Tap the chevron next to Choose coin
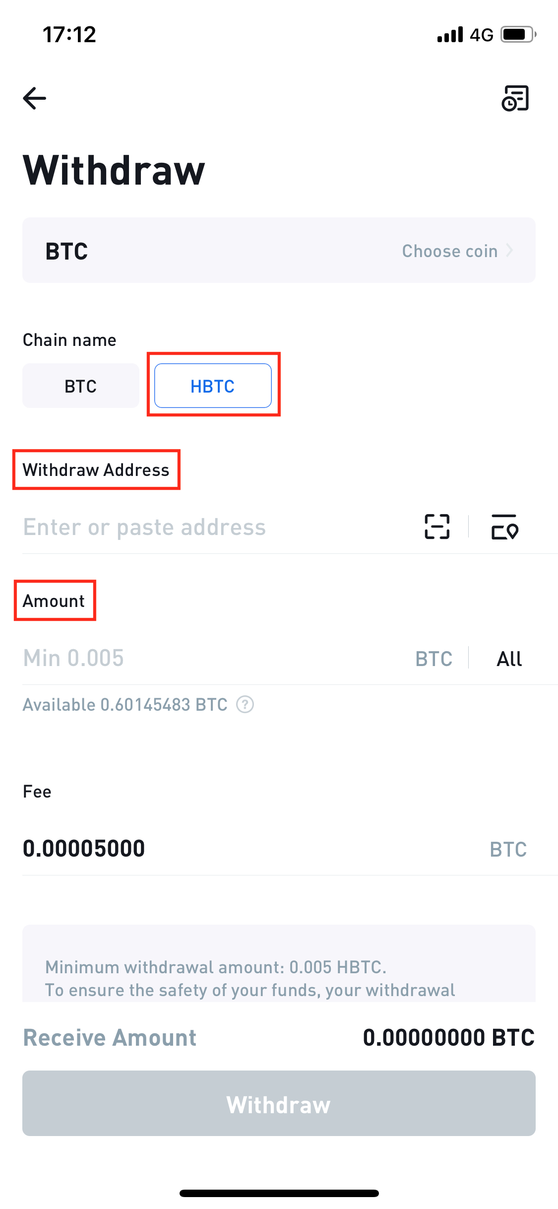The image size is (558, 1209). click(509, 251)
